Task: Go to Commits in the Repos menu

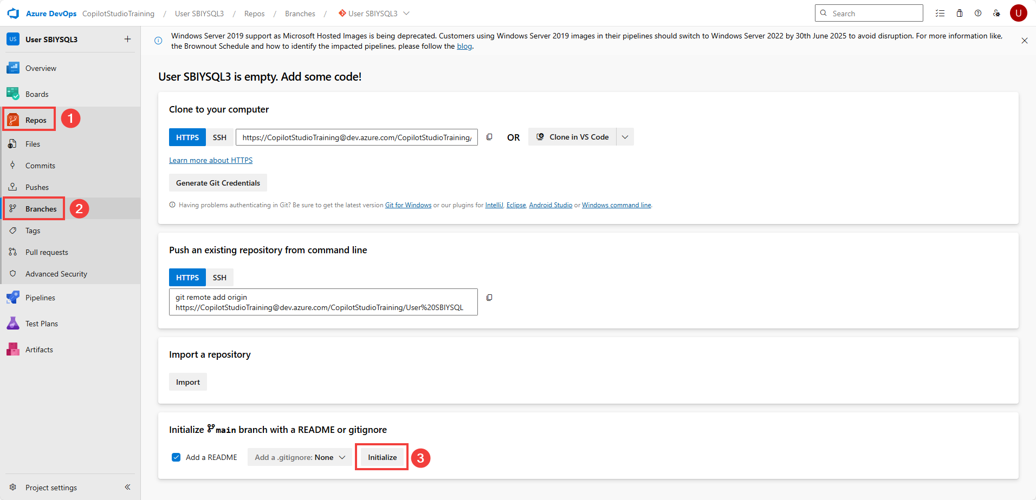Action: pos(40,166)
